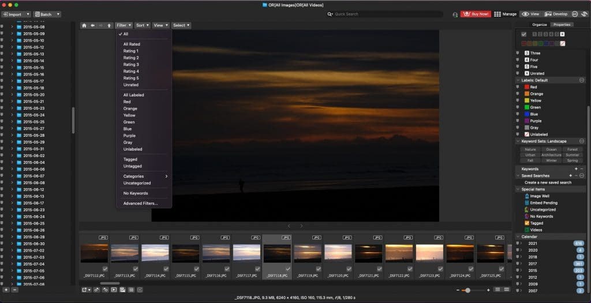Navigate up one folder with the up arrow
The height and width of the screenshot is (303, 591).
(109, 25)
